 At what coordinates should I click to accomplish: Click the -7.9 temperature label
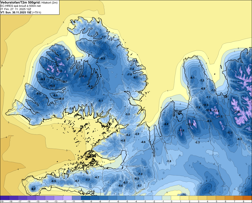198,107
